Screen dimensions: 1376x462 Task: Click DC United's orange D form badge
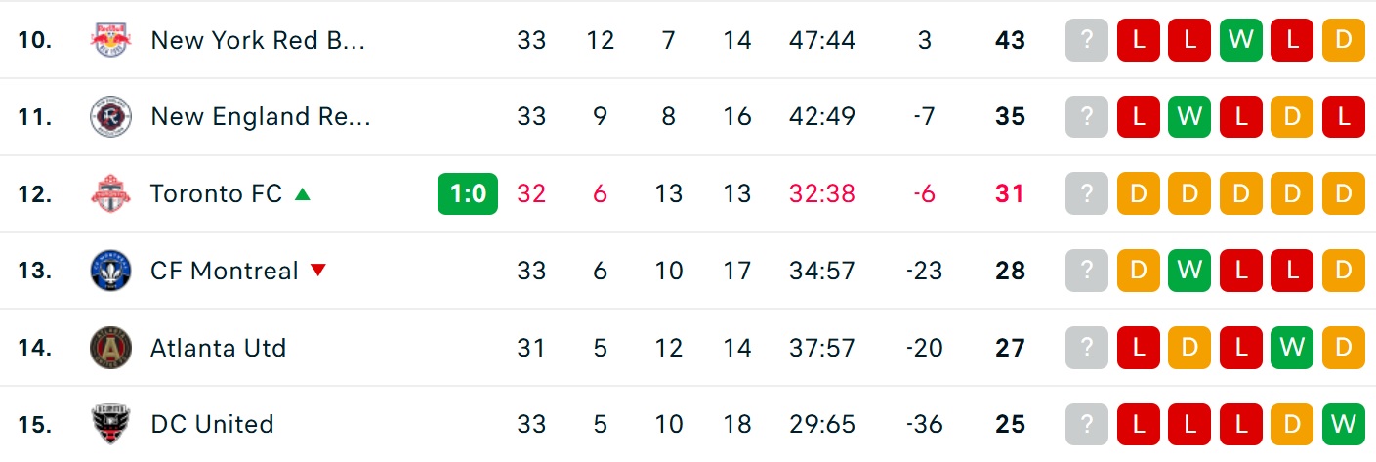click(x=1292, y=425)
